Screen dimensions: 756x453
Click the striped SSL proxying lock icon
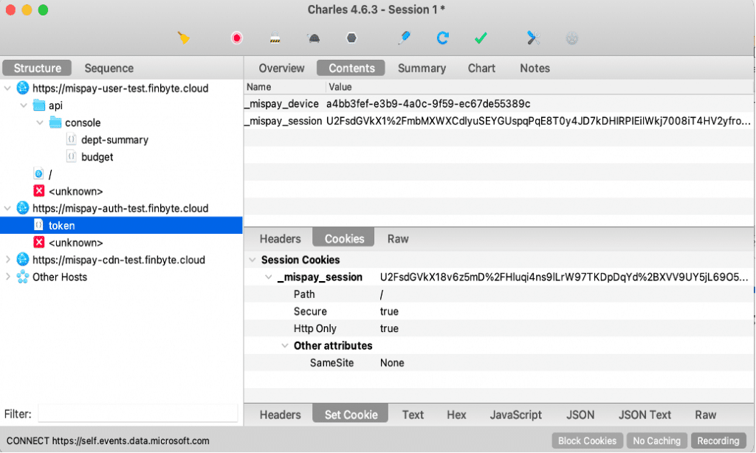coord(275,37)
